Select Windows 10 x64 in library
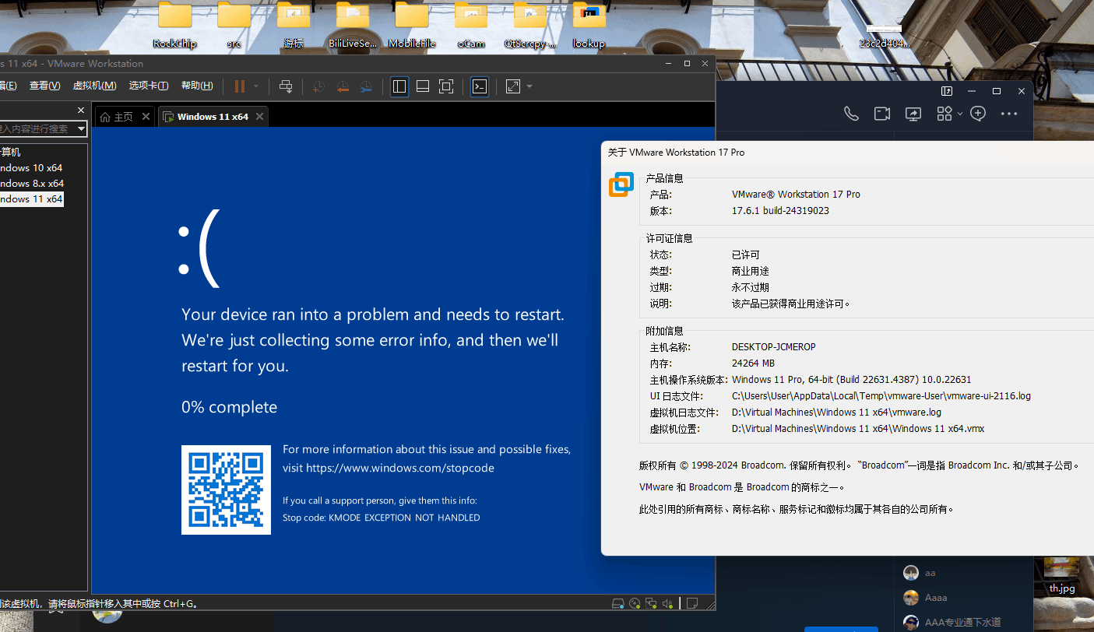 [31, 168]
